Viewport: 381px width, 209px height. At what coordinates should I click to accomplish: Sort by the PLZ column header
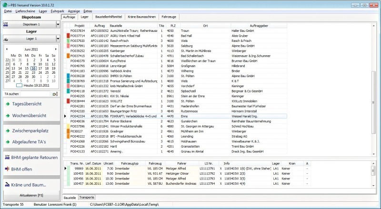point(173,26)
